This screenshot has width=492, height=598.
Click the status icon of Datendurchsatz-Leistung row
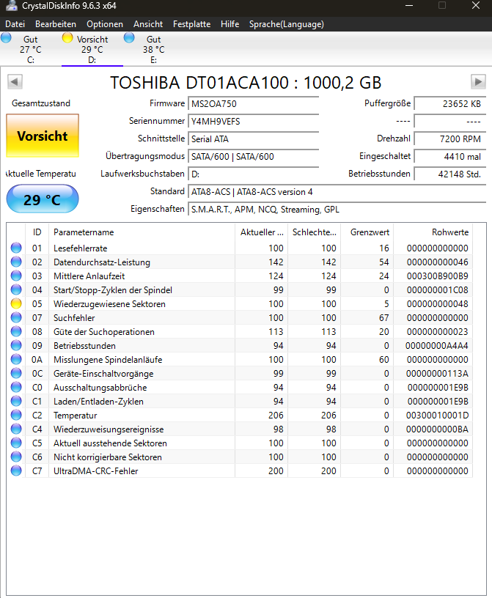click(x=16, y=262)
